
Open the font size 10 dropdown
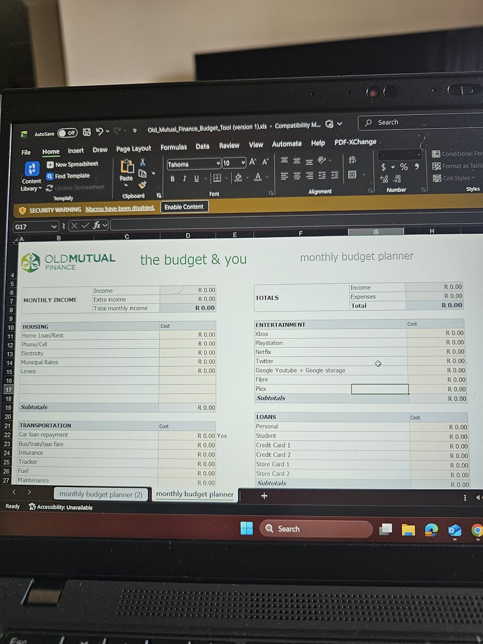point(243,163)
